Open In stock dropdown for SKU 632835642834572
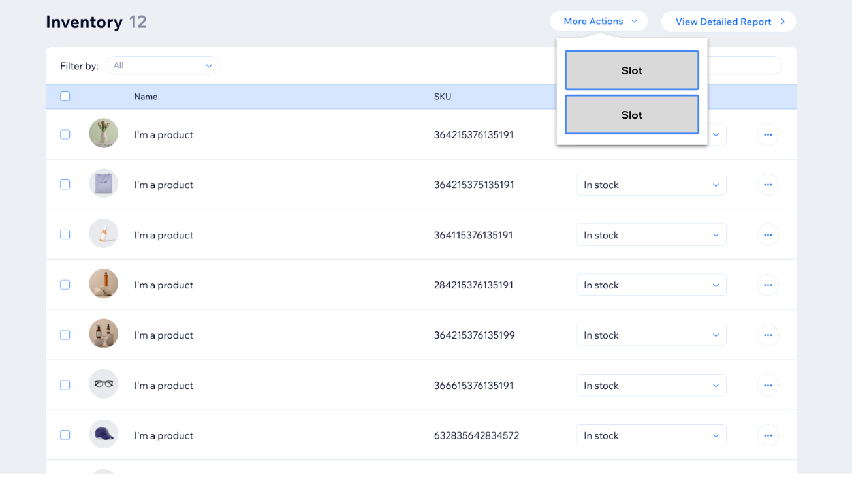Image resolution: width=852 pixels, height=477 pixels. pyautogui.click(x=651, y=435)
